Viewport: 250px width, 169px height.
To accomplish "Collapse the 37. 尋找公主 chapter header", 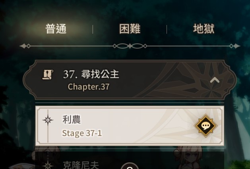I will click(x=130, y=80).
